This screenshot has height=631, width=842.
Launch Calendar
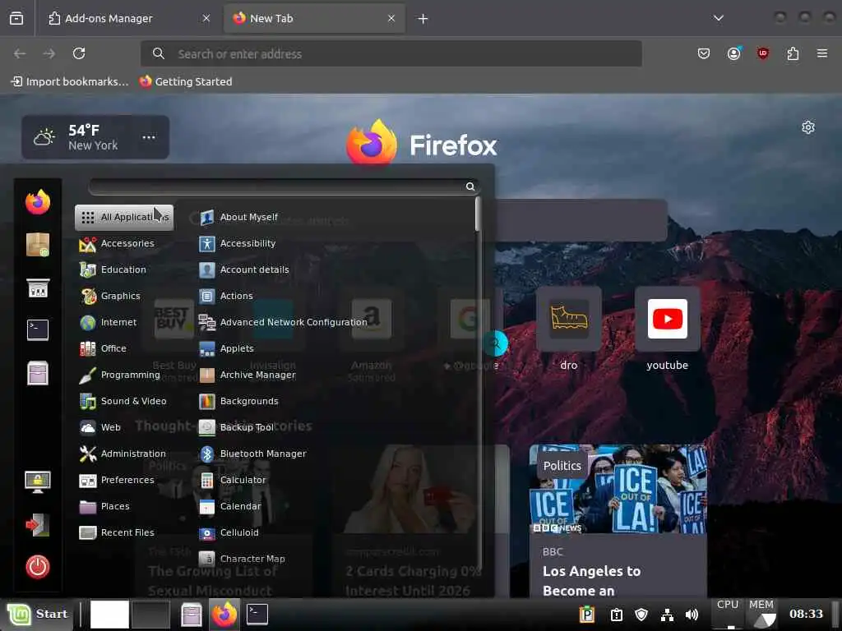coord(334,506)
